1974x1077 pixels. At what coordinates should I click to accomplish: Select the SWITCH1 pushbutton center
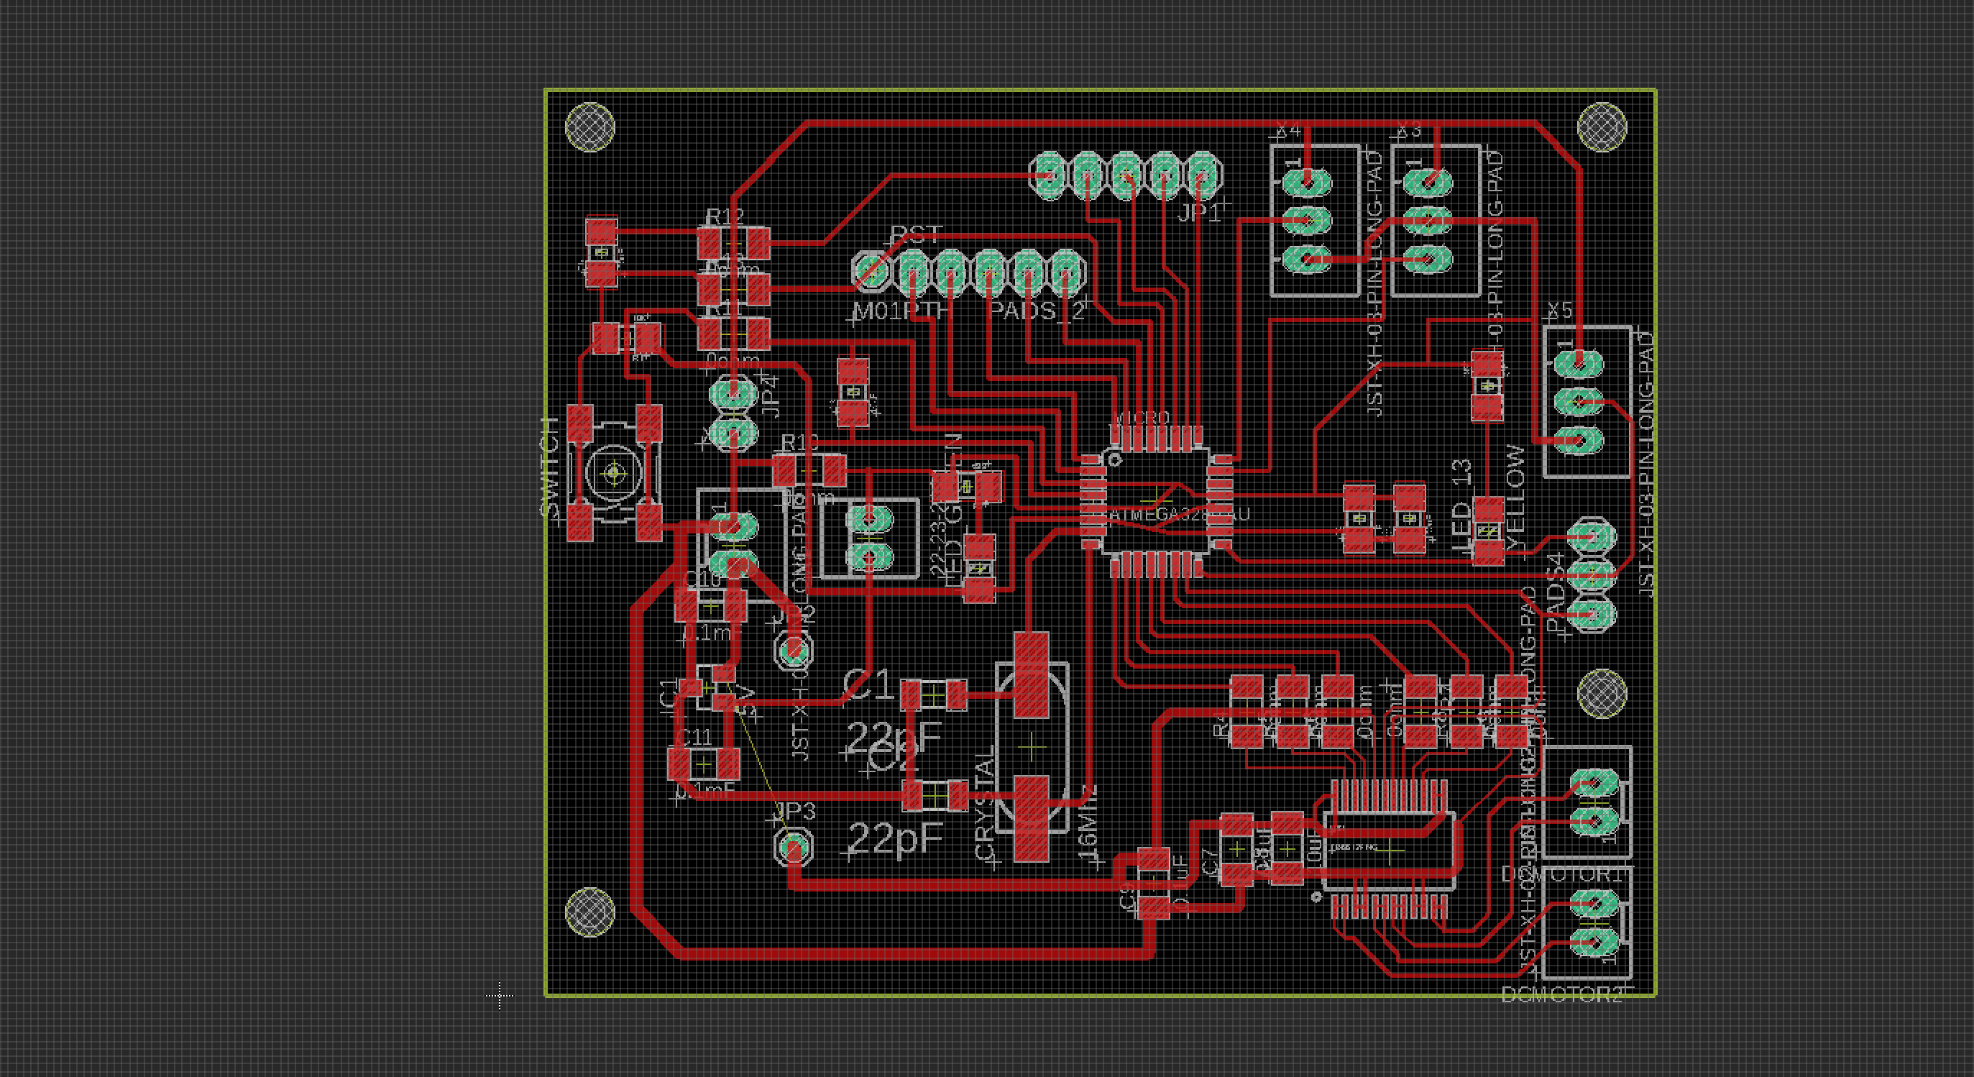614,475
